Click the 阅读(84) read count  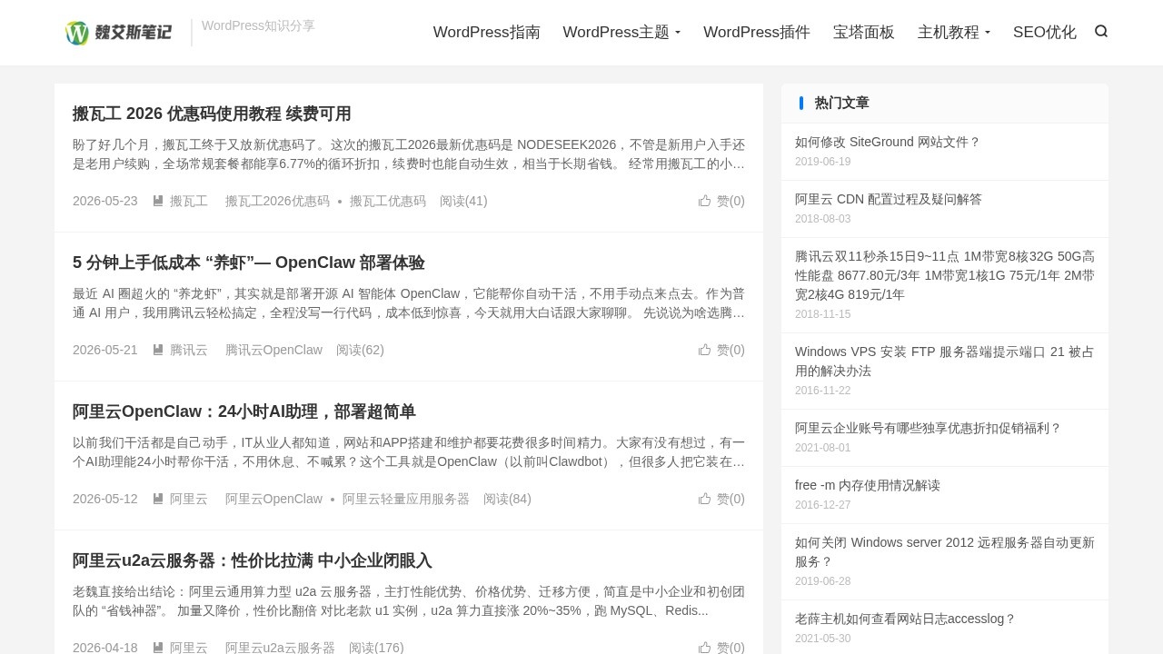[507, 499]
